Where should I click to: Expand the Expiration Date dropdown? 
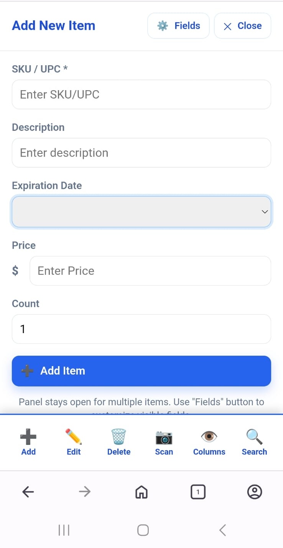[x=141, y=212]
